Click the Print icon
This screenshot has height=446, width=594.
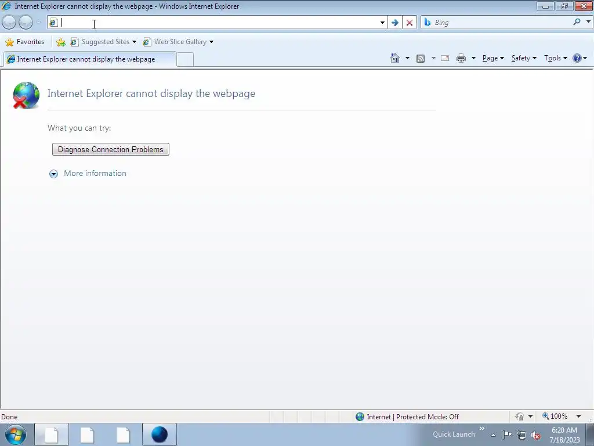(461, 58)
